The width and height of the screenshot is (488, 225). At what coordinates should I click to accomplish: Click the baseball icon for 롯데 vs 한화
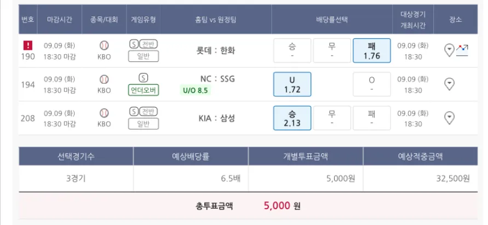[x=104, y=45]
